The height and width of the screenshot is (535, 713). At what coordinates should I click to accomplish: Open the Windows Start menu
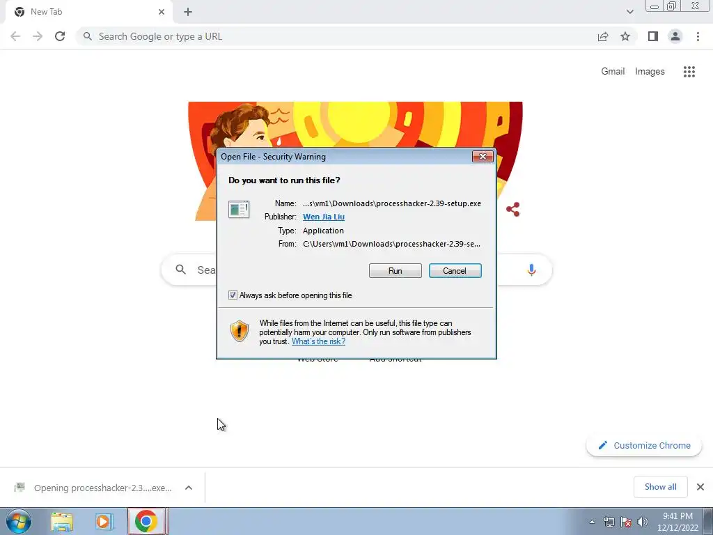coord(19,521)
